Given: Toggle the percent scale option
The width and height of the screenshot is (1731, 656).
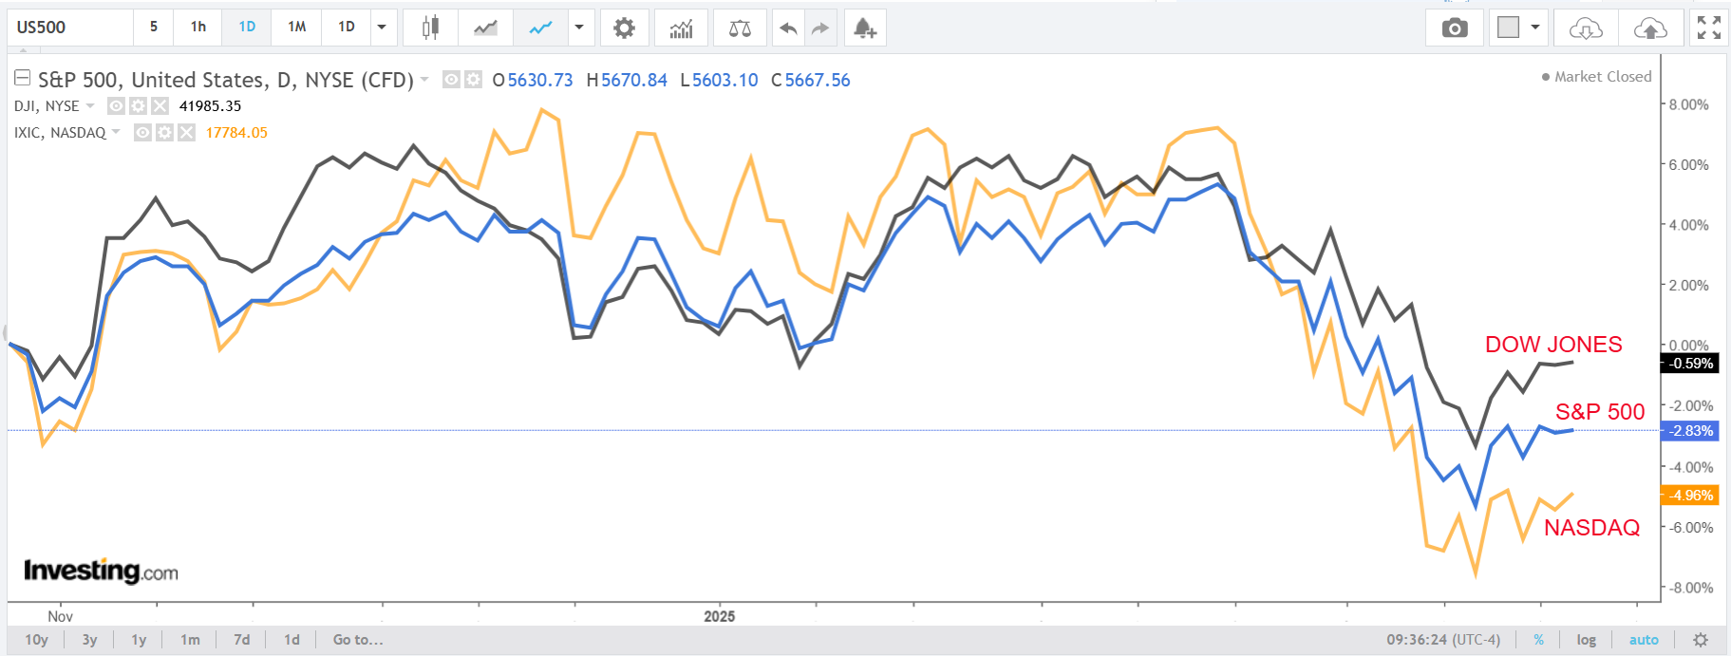Looking at the screenshot, I should point(1538,640).
